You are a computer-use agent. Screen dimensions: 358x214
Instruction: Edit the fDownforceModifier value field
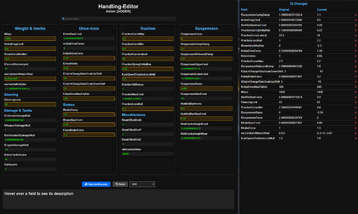[30, 59]
